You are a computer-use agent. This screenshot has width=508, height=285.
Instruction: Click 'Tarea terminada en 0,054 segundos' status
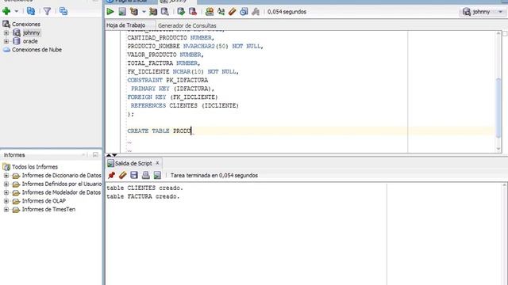coord(214,175)
